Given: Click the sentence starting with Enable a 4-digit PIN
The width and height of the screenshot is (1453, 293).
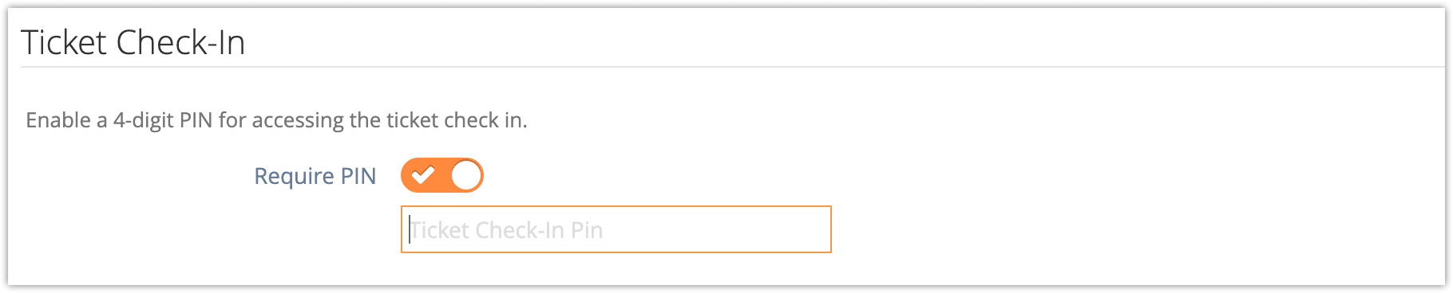Looking at the screenshot, I should pos(276,120).
